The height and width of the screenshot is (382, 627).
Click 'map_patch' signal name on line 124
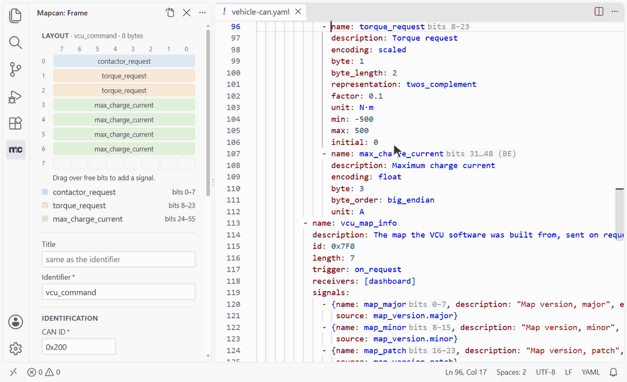(x=385, y=351)
